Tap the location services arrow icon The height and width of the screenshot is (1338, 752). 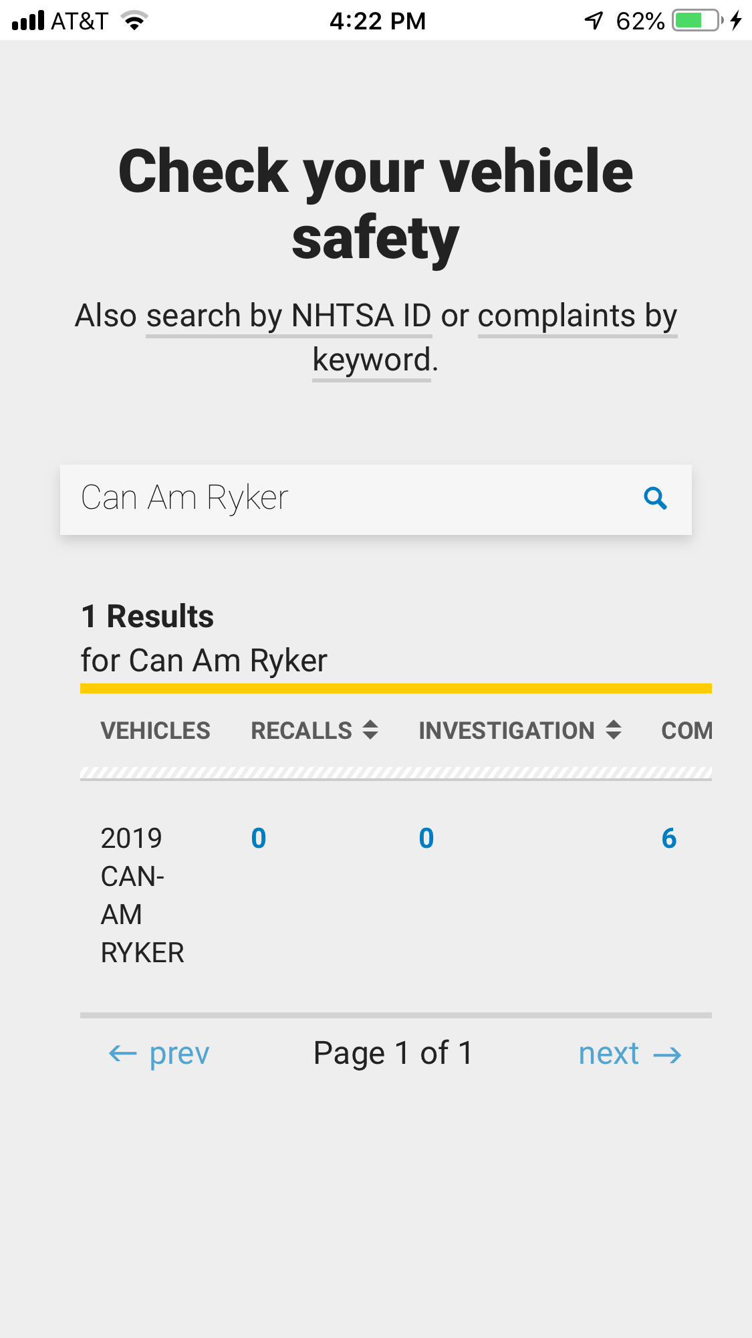(594, 21)
